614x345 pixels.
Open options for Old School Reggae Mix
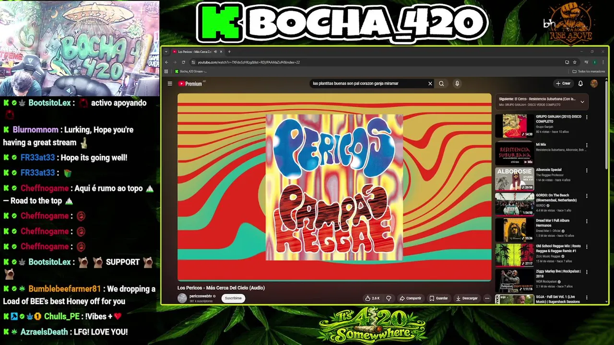[587, 247]
